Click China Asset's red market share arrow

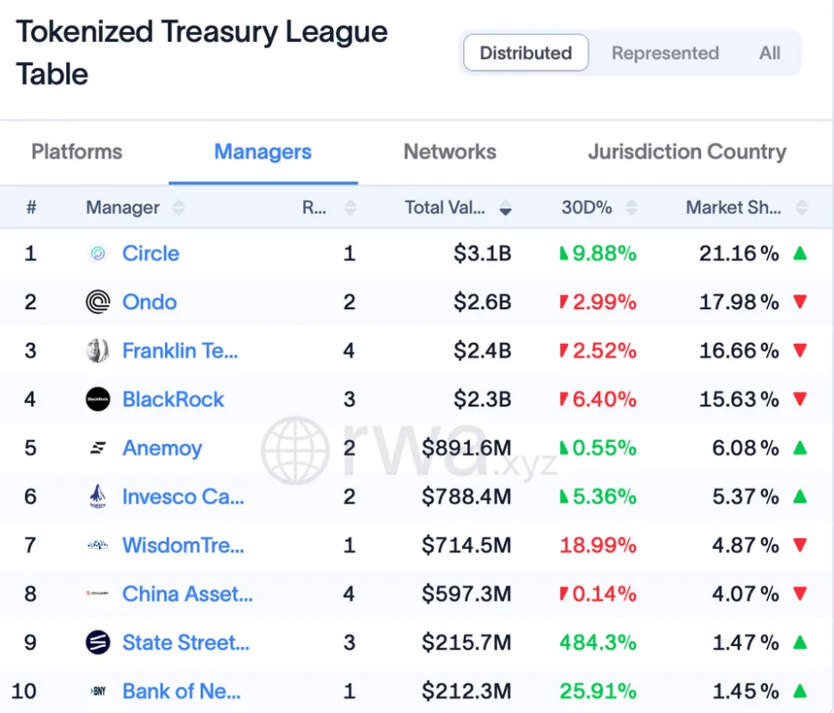pos(800,594)
